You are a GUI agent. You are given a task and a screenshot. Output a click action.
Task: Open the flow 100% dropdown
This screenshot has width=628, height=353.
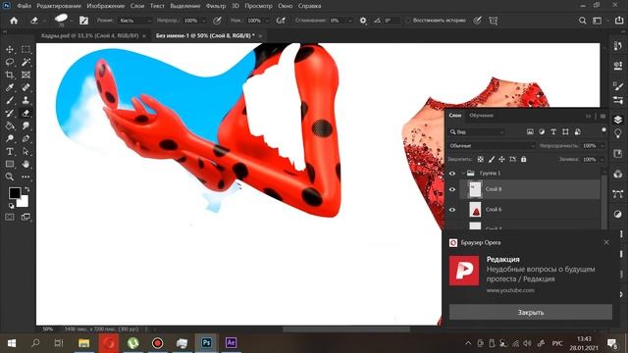pos(267,21)
